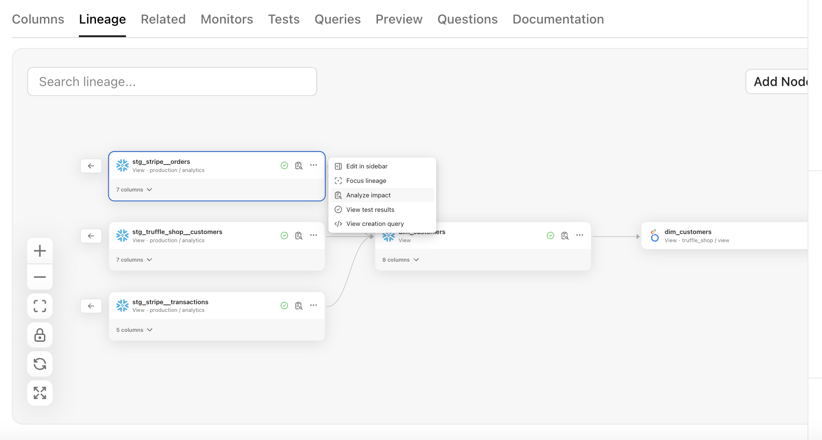
Task: Switch to the Monitors tab
Action: [x=227, y=19]
